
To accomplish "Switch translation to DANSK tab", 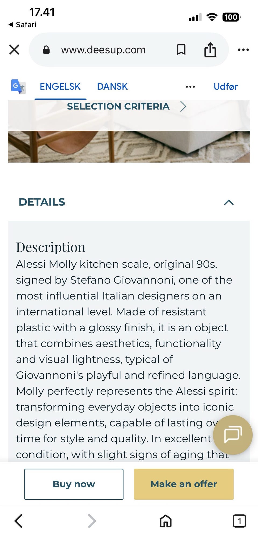I will (x=112, y=86).
